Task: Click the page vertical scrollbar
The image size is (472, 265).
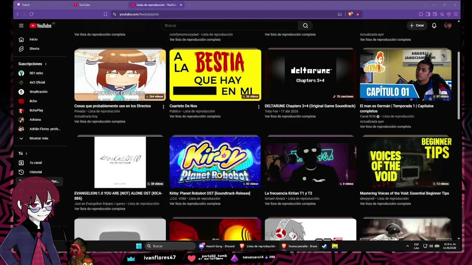Action: (459, 85)
